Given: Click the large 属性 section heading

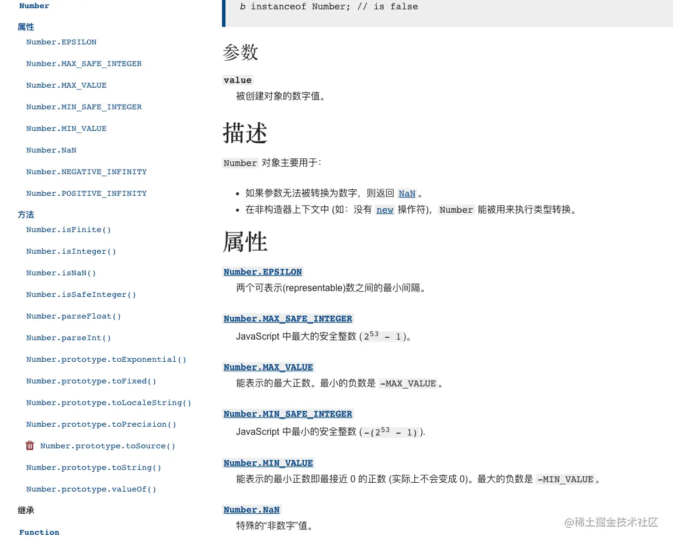Looking at the screenshot, I should click(245, 241).
